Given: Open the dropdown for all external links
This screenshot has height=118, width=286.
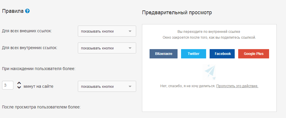Looking at the screenshot, I should coord(107,31).
